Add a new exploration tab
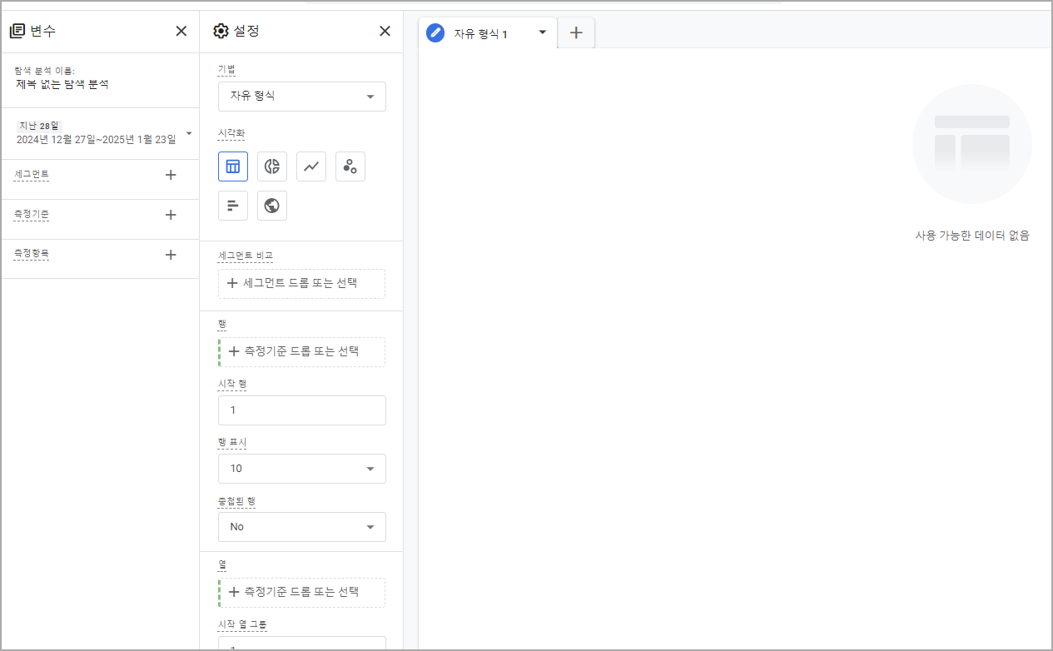Image resolution: width=1053 pixels, height=651 pixels. click(575, 32)
